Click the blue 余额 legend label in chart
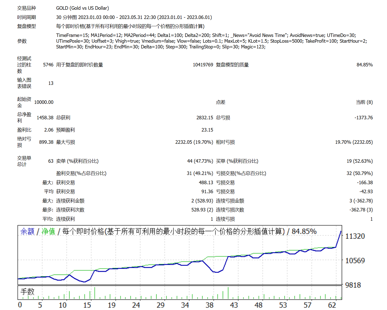 [27, 231]
